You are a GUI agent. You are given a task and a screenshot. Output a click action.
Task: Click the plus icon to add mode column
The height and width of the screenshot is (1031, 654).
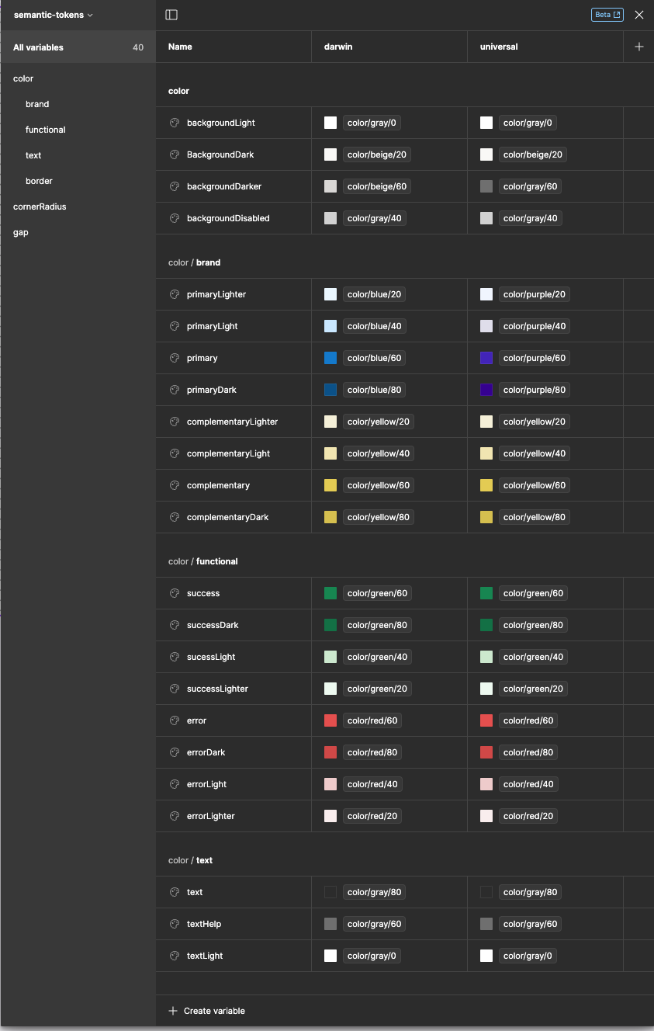point(639,47)
